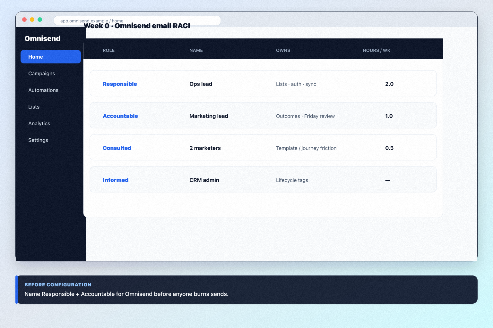Click 'Lists · auth · sync' owns cell
The width and height of the screenshot is (493, 328).
(x=296, y=84)
